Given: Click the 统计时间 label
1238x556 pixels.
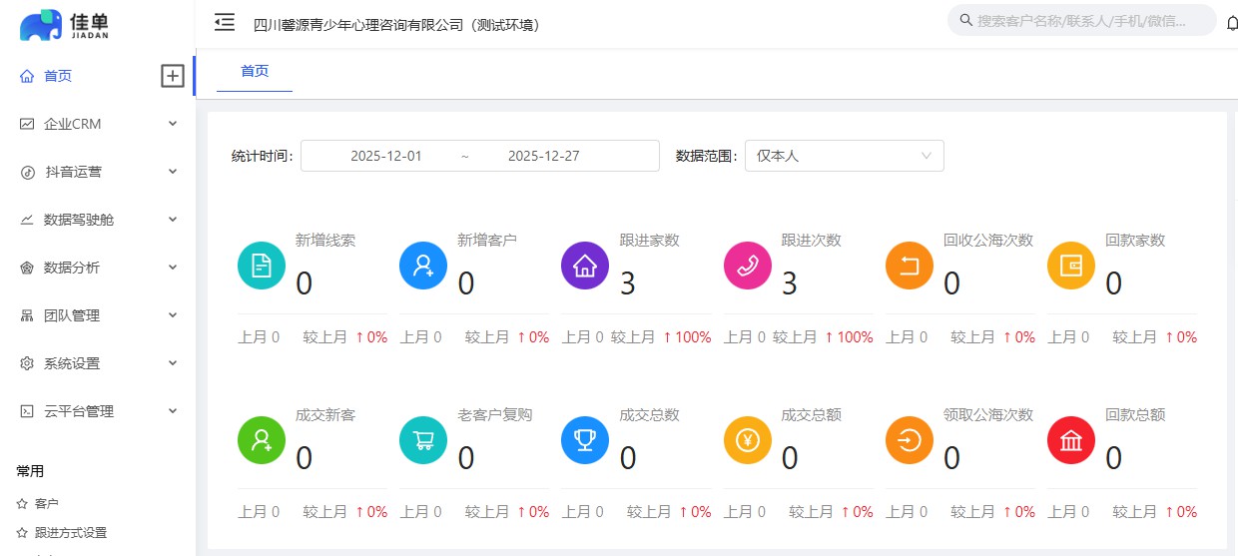Looking at the screenshot, I should click(x=263, y=156).
